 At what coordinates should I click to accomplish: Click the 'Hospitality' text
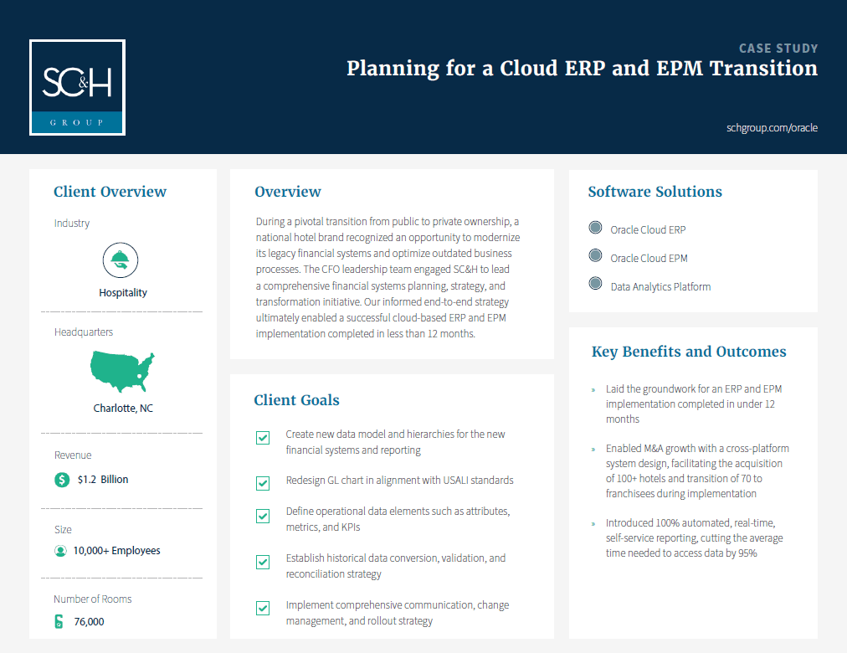coord(123,293)
